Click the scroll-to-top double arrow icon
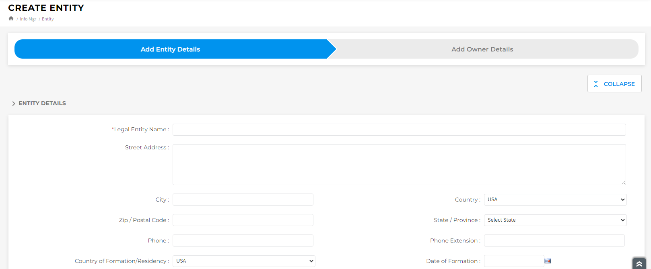Viewport: 651px width, 269px height. coord(639,264)
